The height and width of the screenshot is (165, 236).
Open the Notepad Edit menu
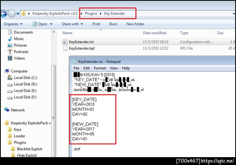point(87,68)
